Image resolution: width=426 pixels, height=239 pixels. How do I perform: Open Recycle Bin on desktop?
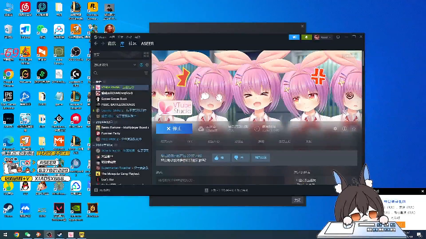9,31
